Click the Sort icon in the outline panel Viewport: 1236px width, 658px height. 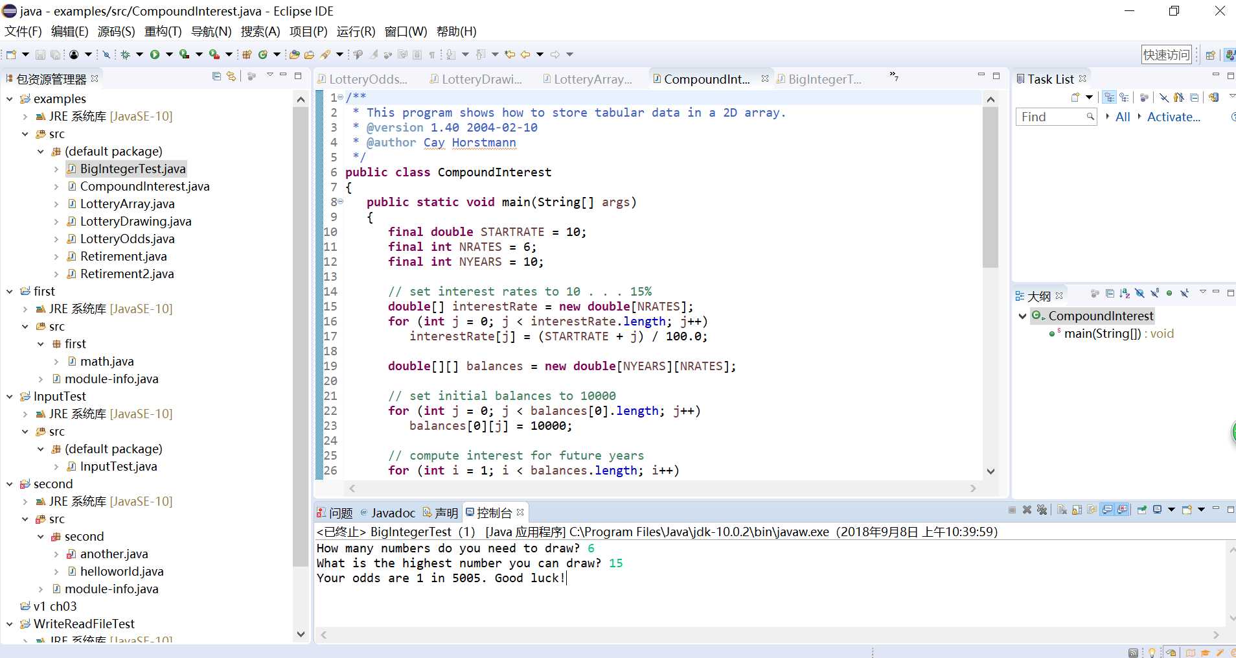(x=1125, y=294)
